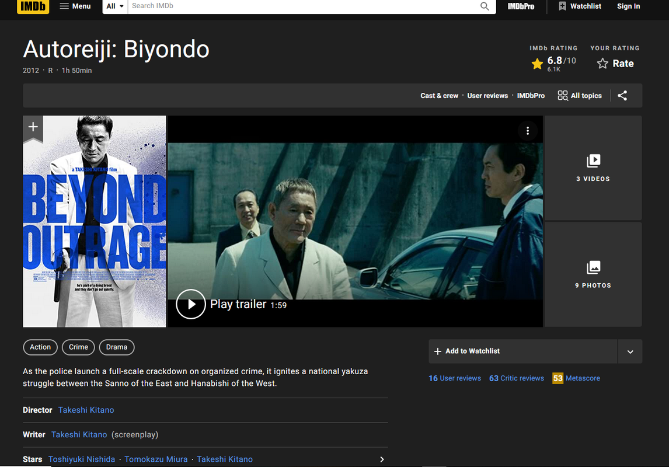669x467 pixels.
Task: Open the 9 Photos tile
Action: click(x=593, y=275)
